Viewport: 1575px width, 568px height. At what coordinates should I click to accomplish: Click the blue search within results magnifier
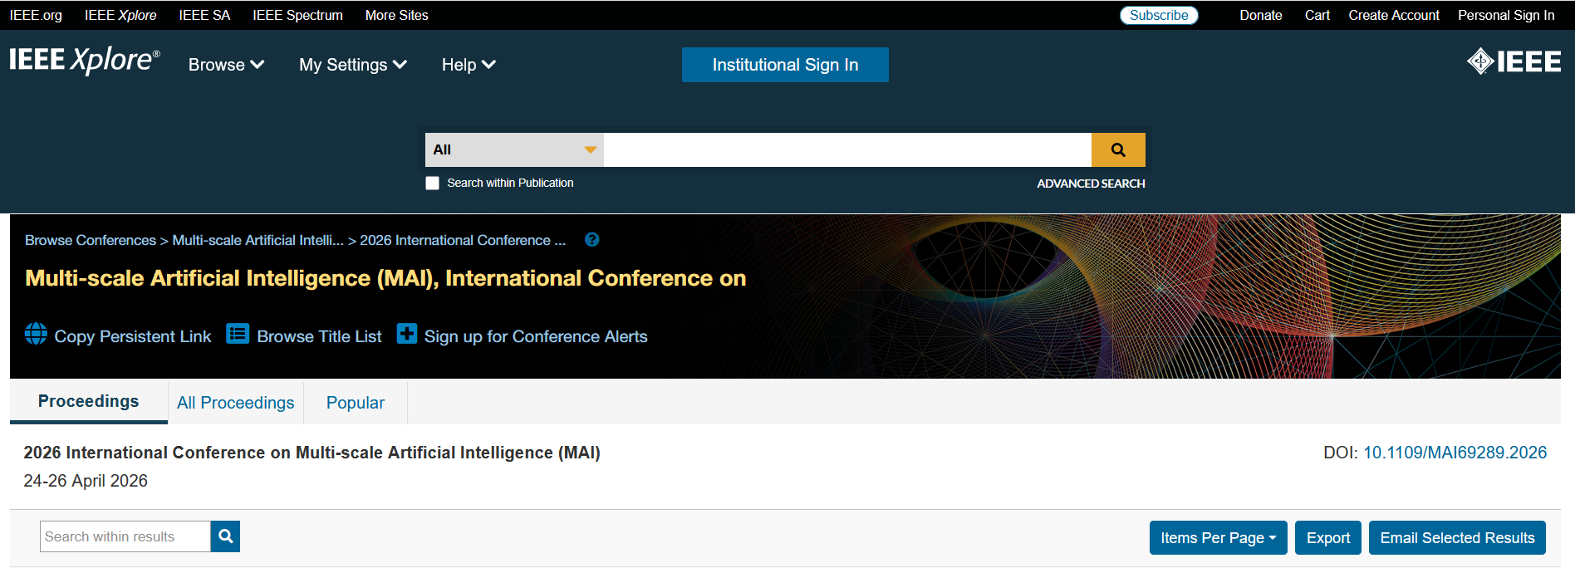tap(225, 536)
